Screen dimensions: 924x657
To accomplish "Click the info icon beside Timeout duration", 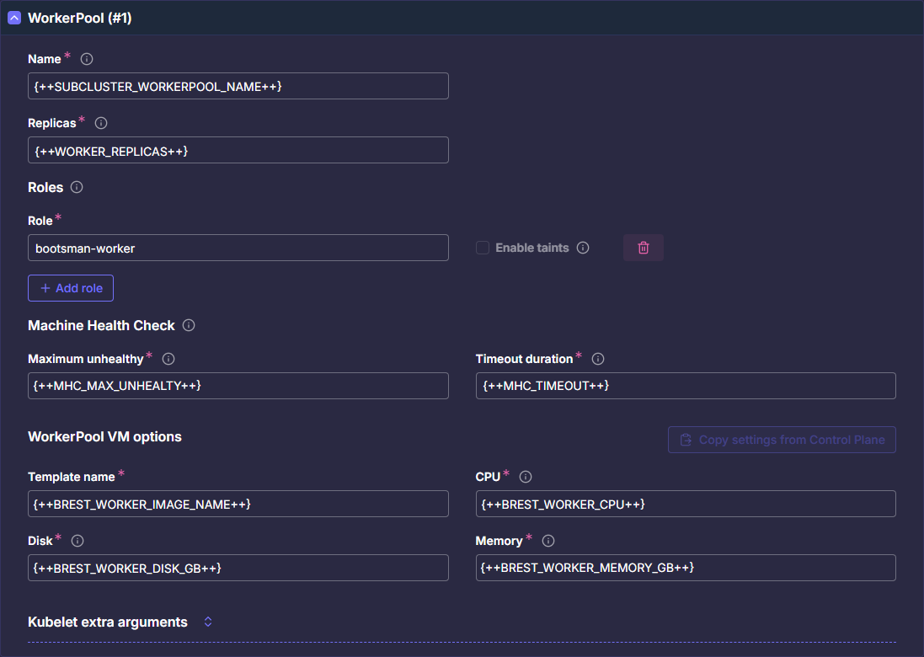I will pyautogui.click(x=598, y=359).
